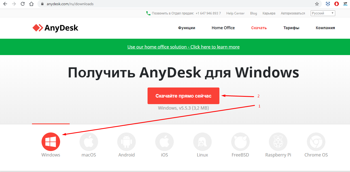Click the Android label text
The height and width of the screenshot is (172, 350).
[x=127, y=155]
